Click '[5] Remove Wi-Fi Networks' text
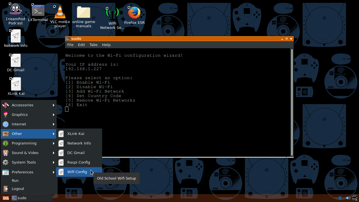The image size is (359, 202). click(x=100, y=100)
